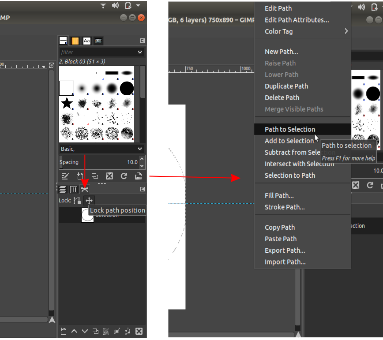Choose Export Path... from the context menu
The image size is (383, 340).
click(285, 250)
